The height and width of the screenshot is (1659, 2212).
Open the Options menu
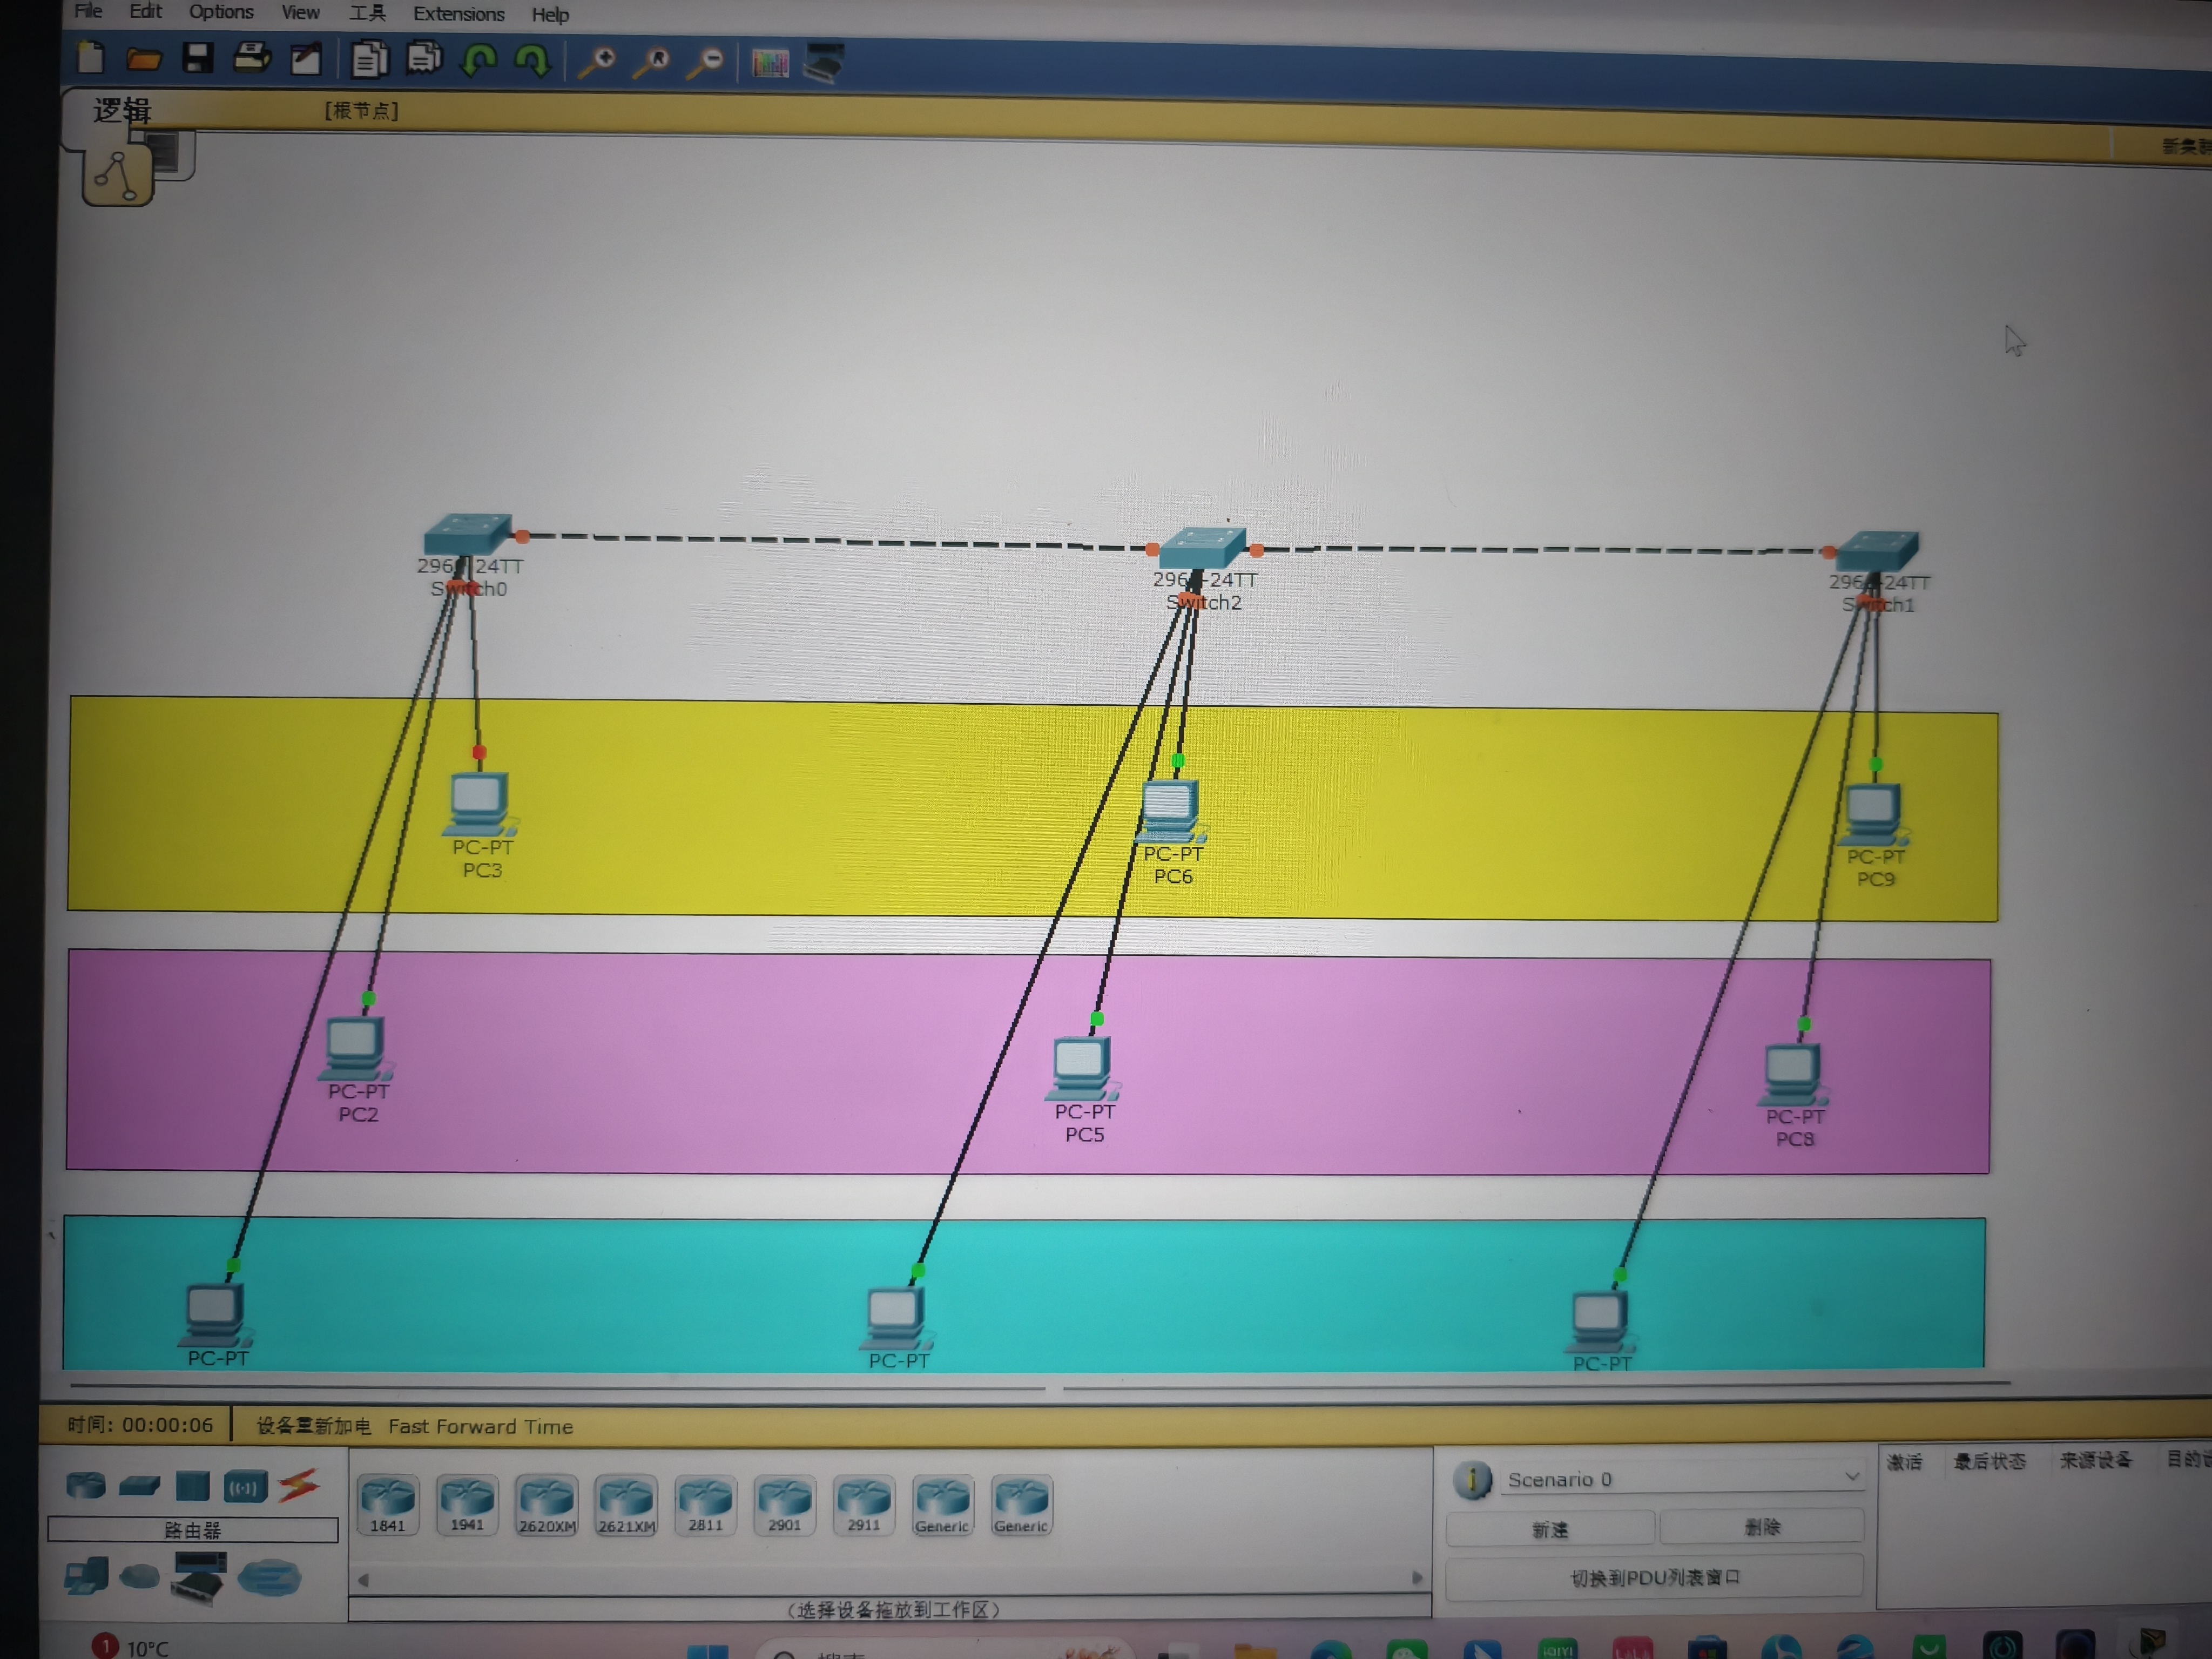click(x=221, y=12)
